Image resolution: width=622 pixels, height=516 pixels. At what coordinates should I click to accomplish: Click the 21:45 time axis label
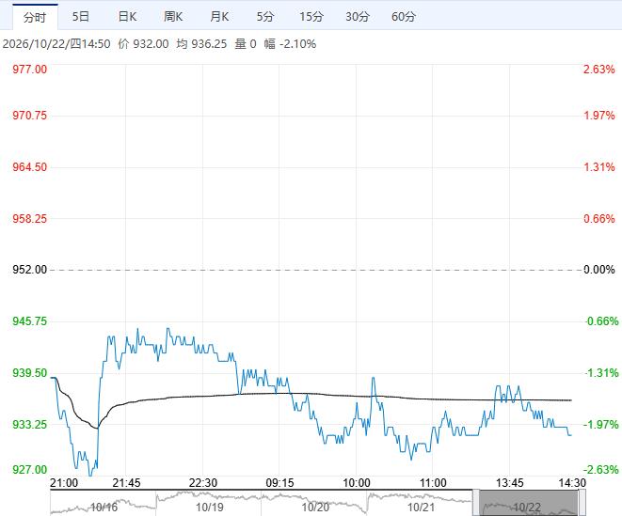point(126,483)
